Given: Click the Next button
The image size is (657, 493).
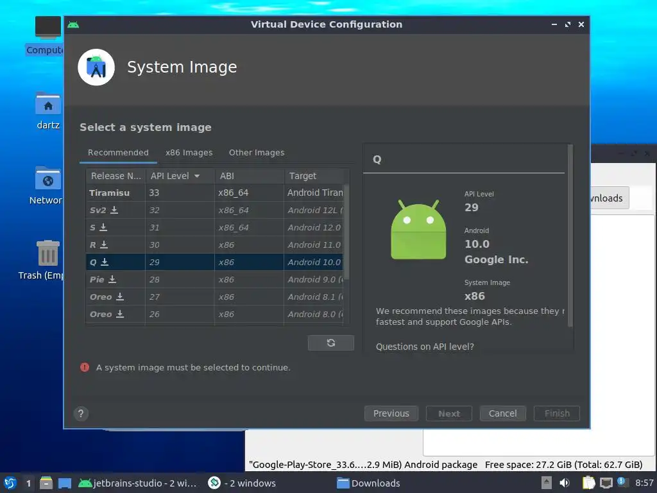Looking at the screenshot, I should [449, 413].
